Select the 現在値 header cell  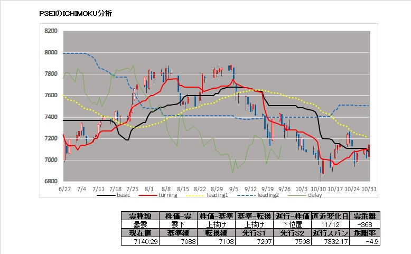tap(140, 233)
